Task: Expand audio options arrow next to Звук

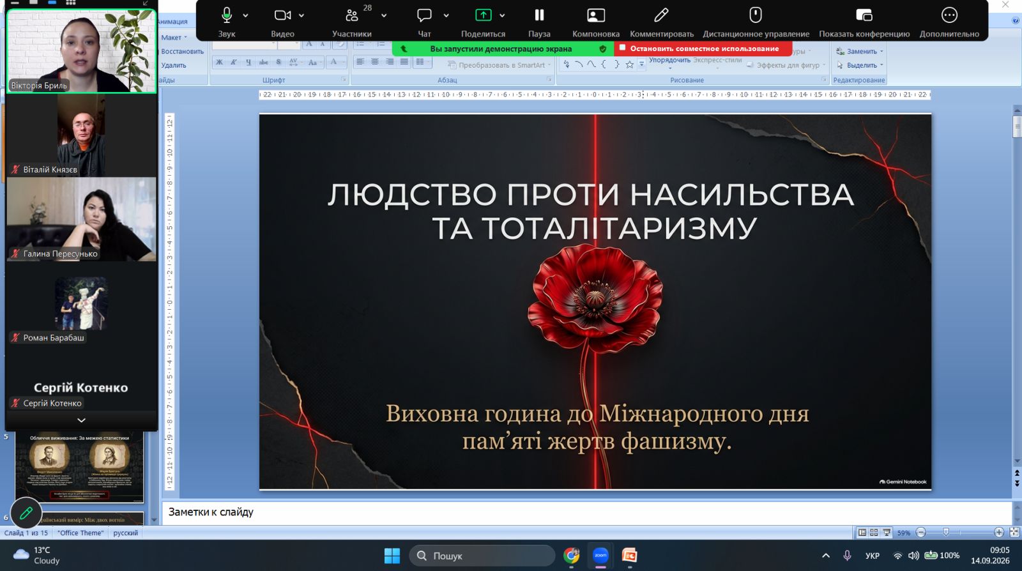Action: click(246, 15)
